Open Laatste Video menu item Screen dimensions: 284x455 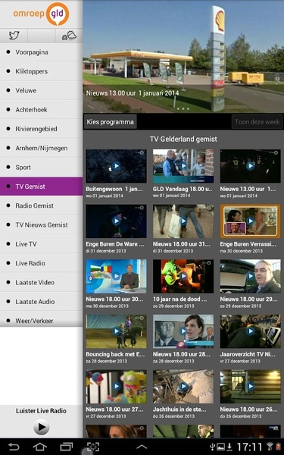coord(41,282)
